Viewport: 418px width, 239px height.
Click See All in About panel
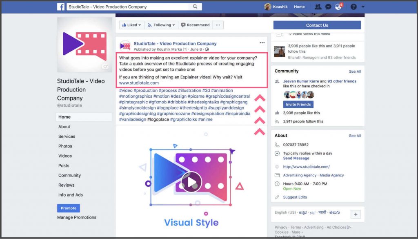355,136
